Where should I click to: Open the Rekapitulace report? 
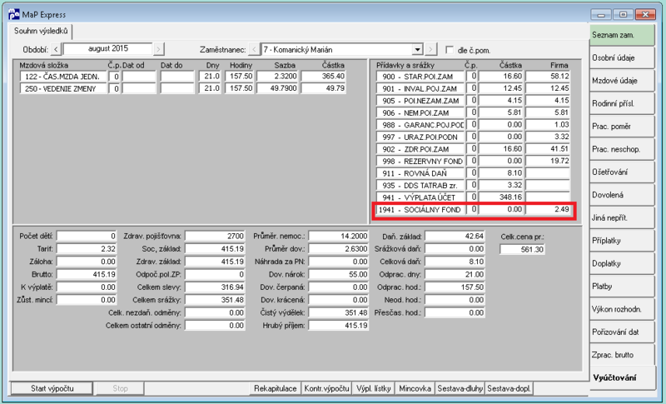pos(276,388)
